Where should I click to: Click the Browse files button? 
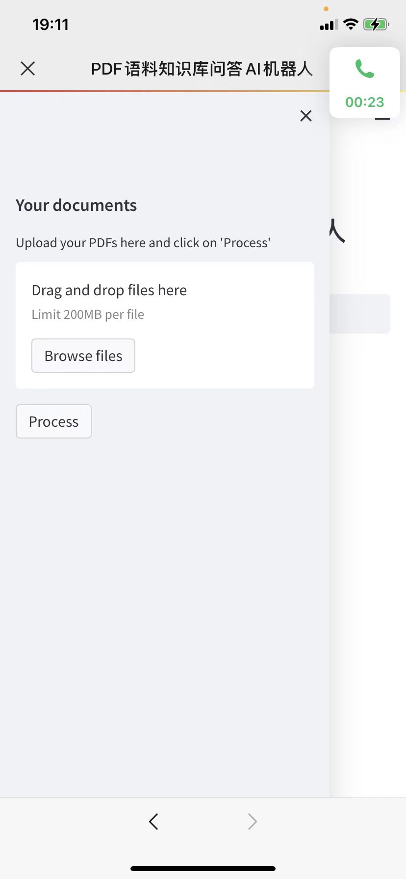[83, 356]
